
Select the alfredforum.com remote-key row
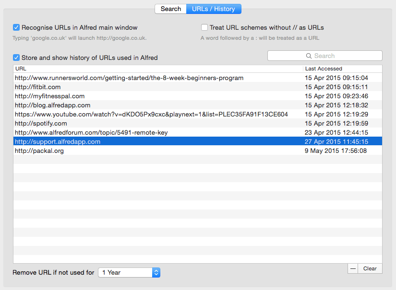pos(91,132)
